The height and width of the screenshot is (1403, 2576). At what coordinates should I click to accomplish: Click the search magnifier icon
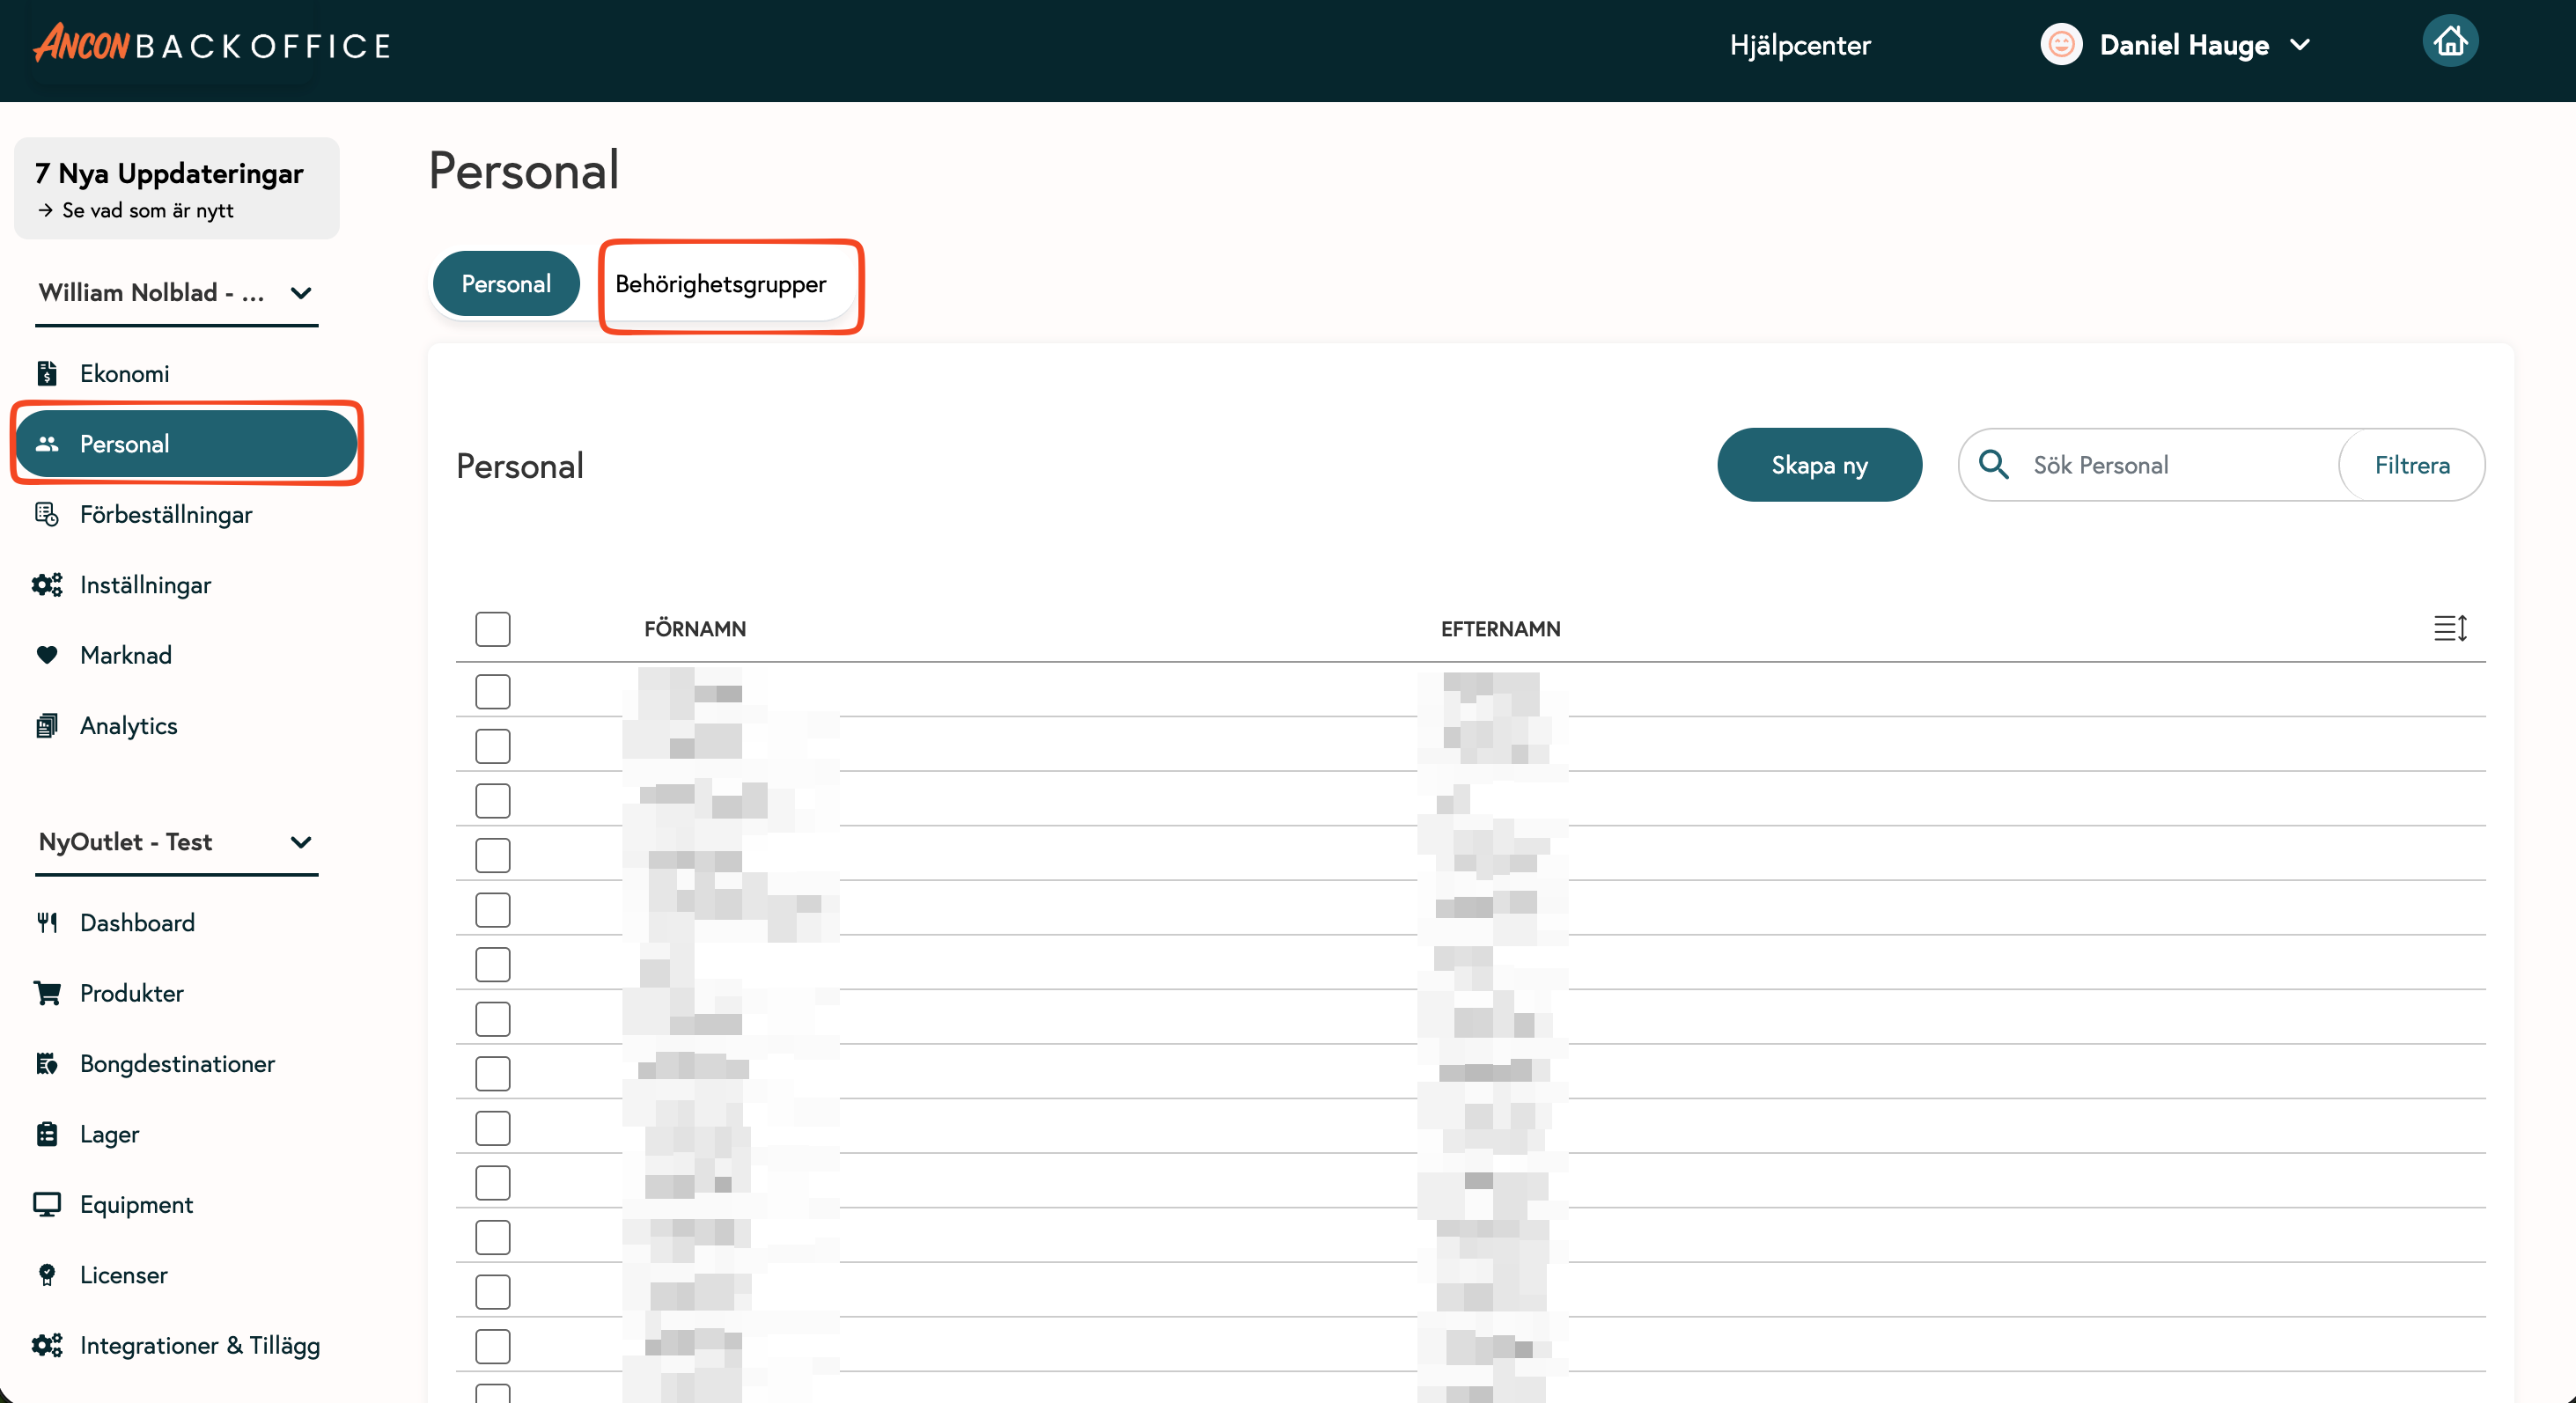click(1993, 464)
